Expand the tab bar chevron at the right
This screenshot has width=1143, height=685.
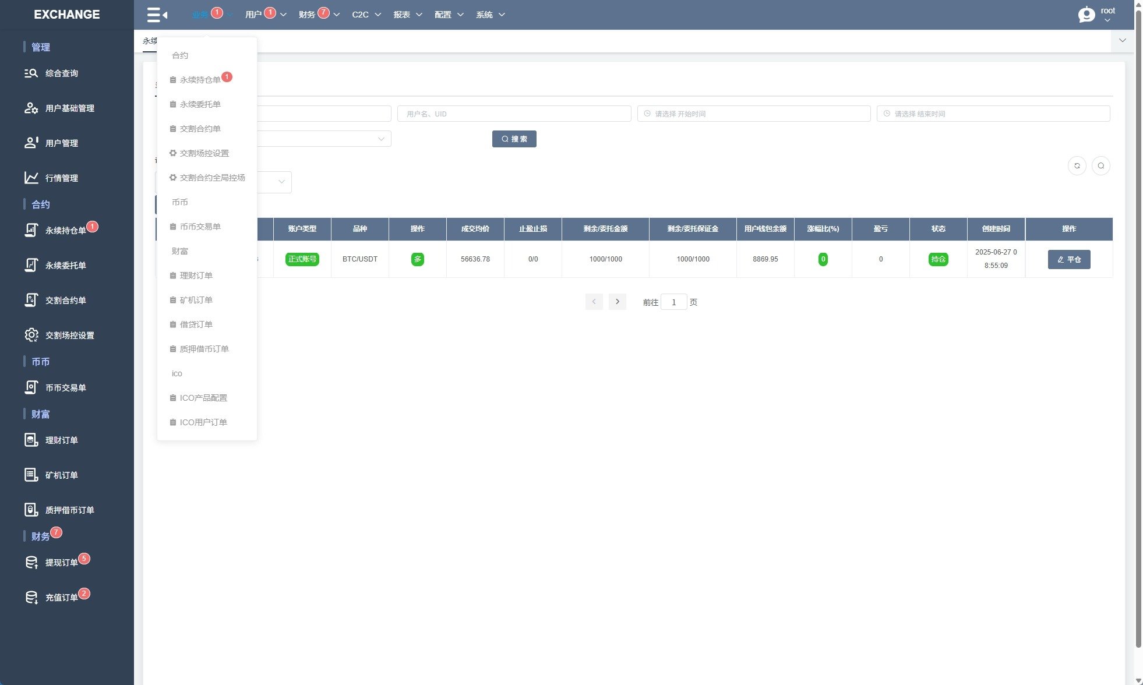[x=1122, y=41]
